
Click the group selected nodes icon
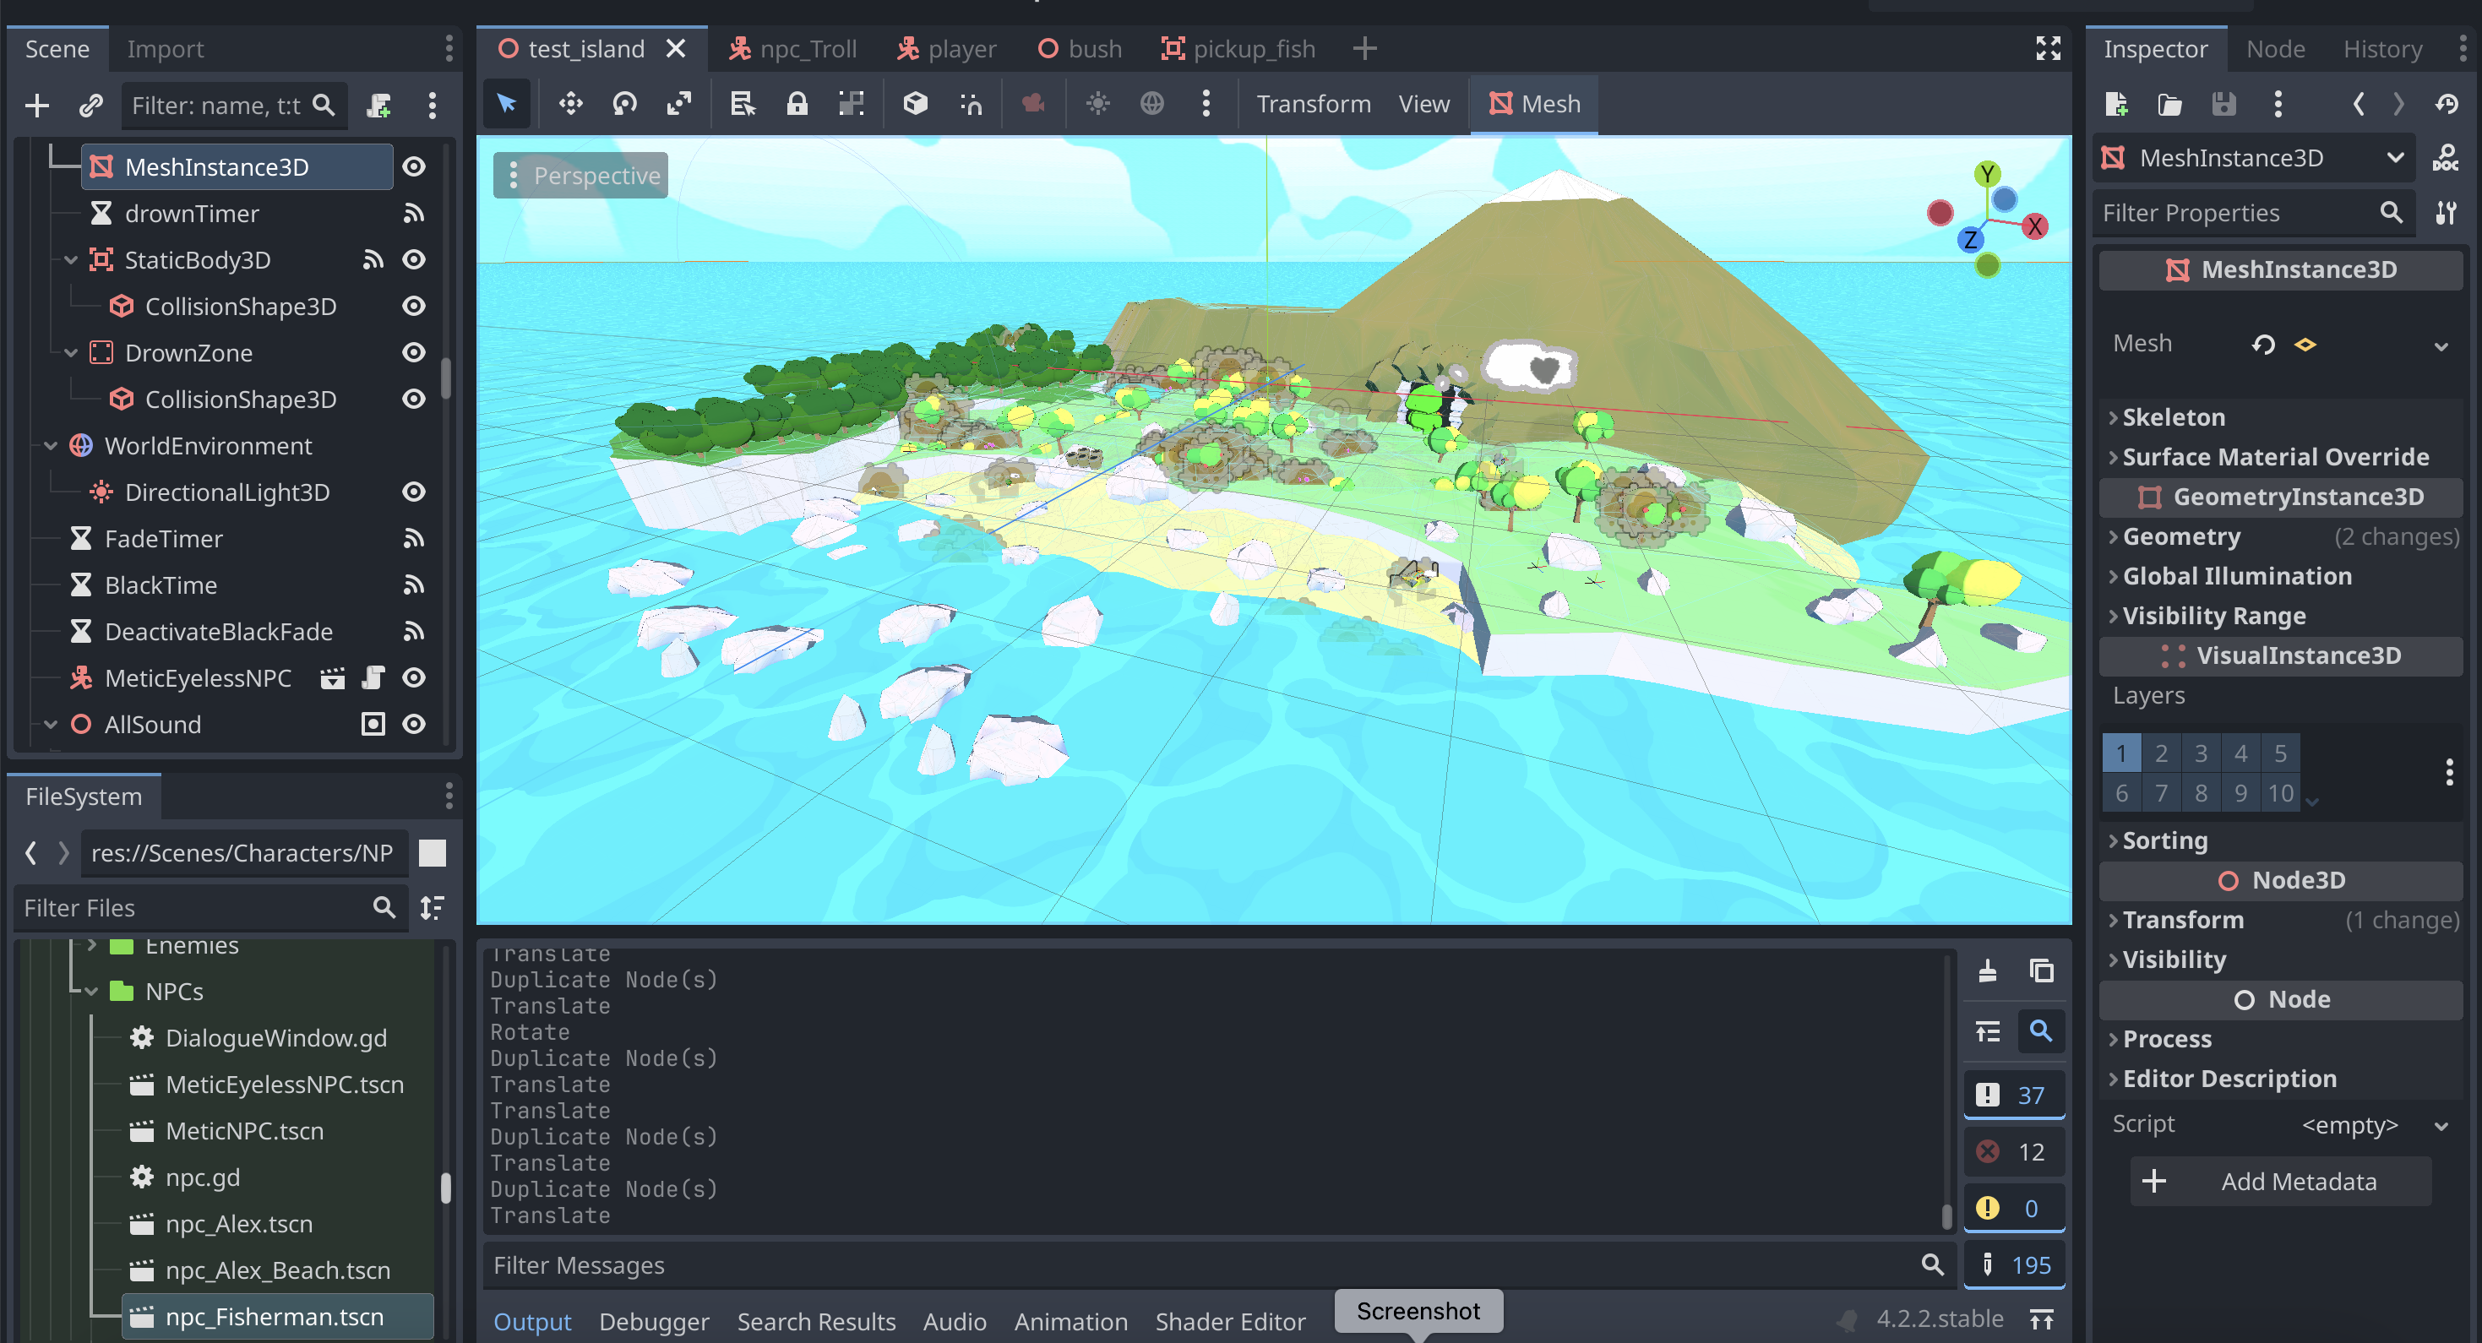(851, 103)
